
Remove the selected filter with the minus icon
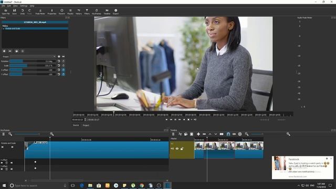10,51
